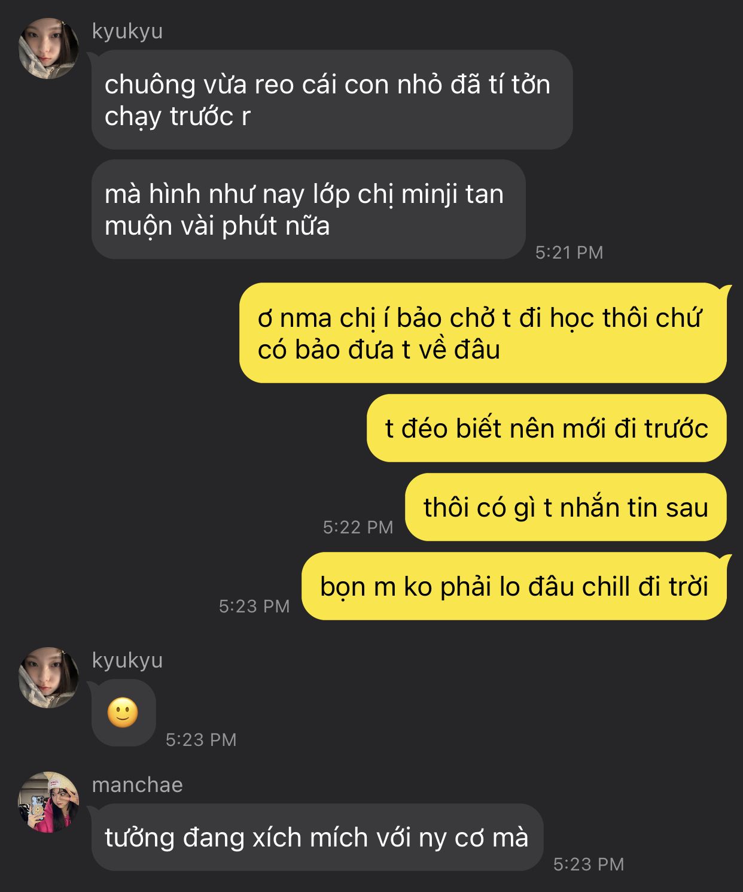Open manchae's profile picture
The height and width of the screenshot is (892, 743).
(48, 802)
